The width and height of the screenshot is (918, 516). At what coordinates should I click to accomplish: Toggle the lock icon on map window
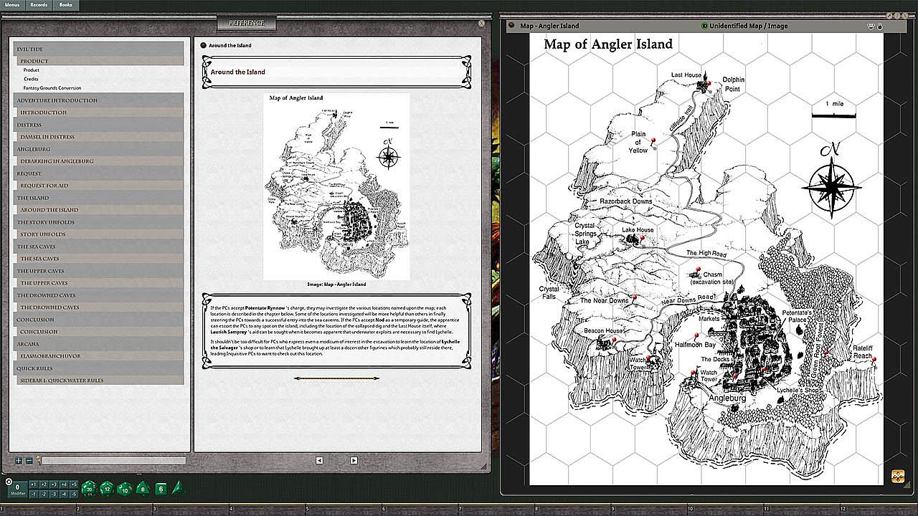tap(880, 27)
